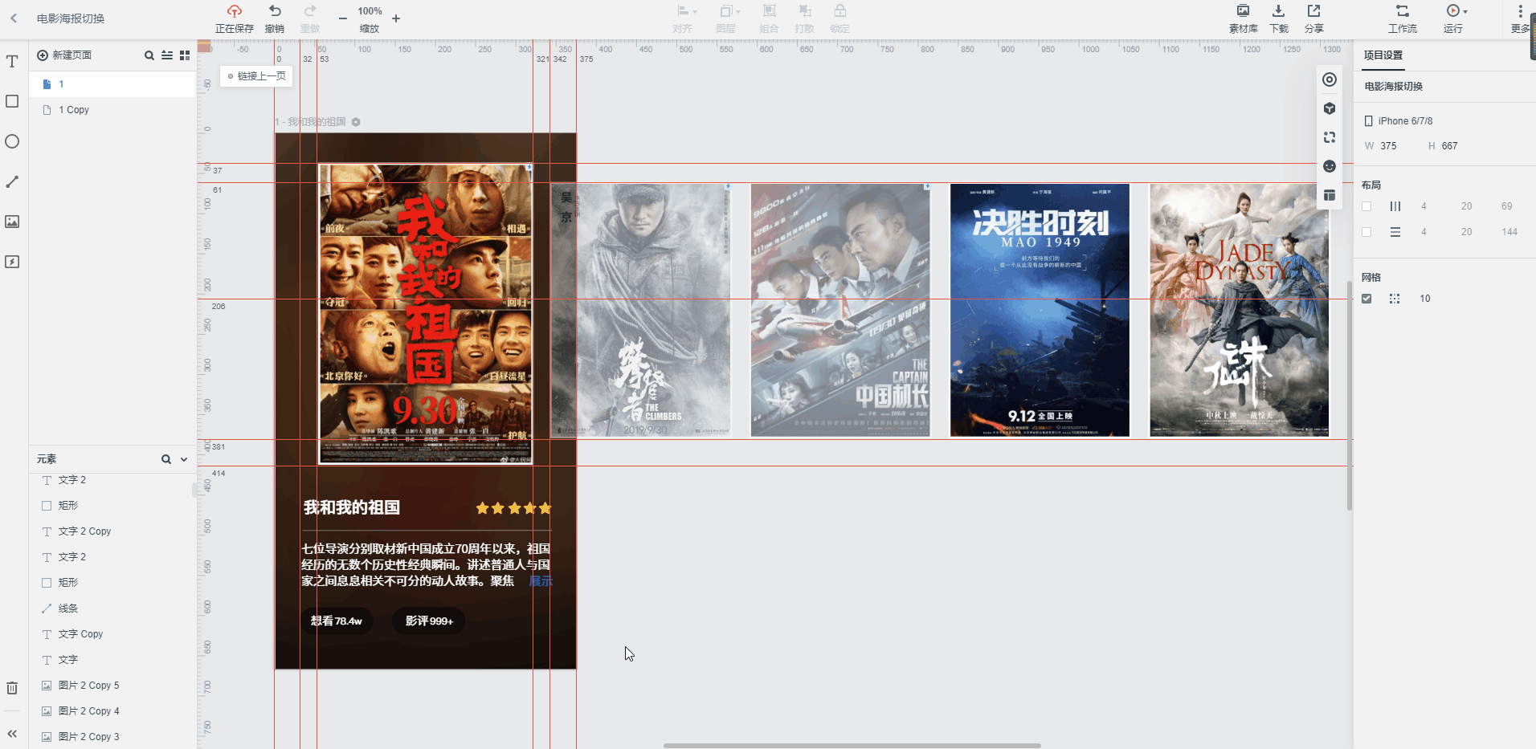The width and height of the screenshot is (1536, 749).
Task: Select the Line tool
Action: click(x=12, y=181)
